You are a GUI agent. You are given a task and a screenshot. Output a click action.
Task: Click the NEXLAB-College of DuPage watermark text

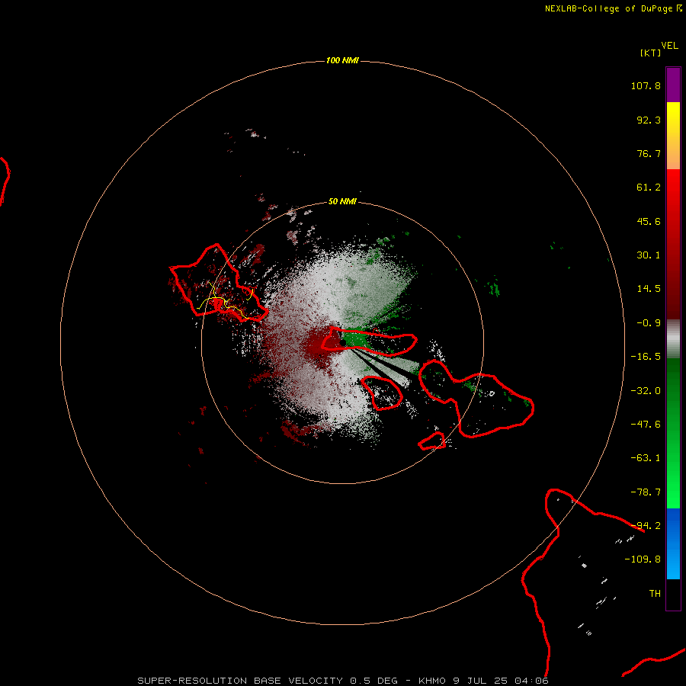tap(613, 8)
